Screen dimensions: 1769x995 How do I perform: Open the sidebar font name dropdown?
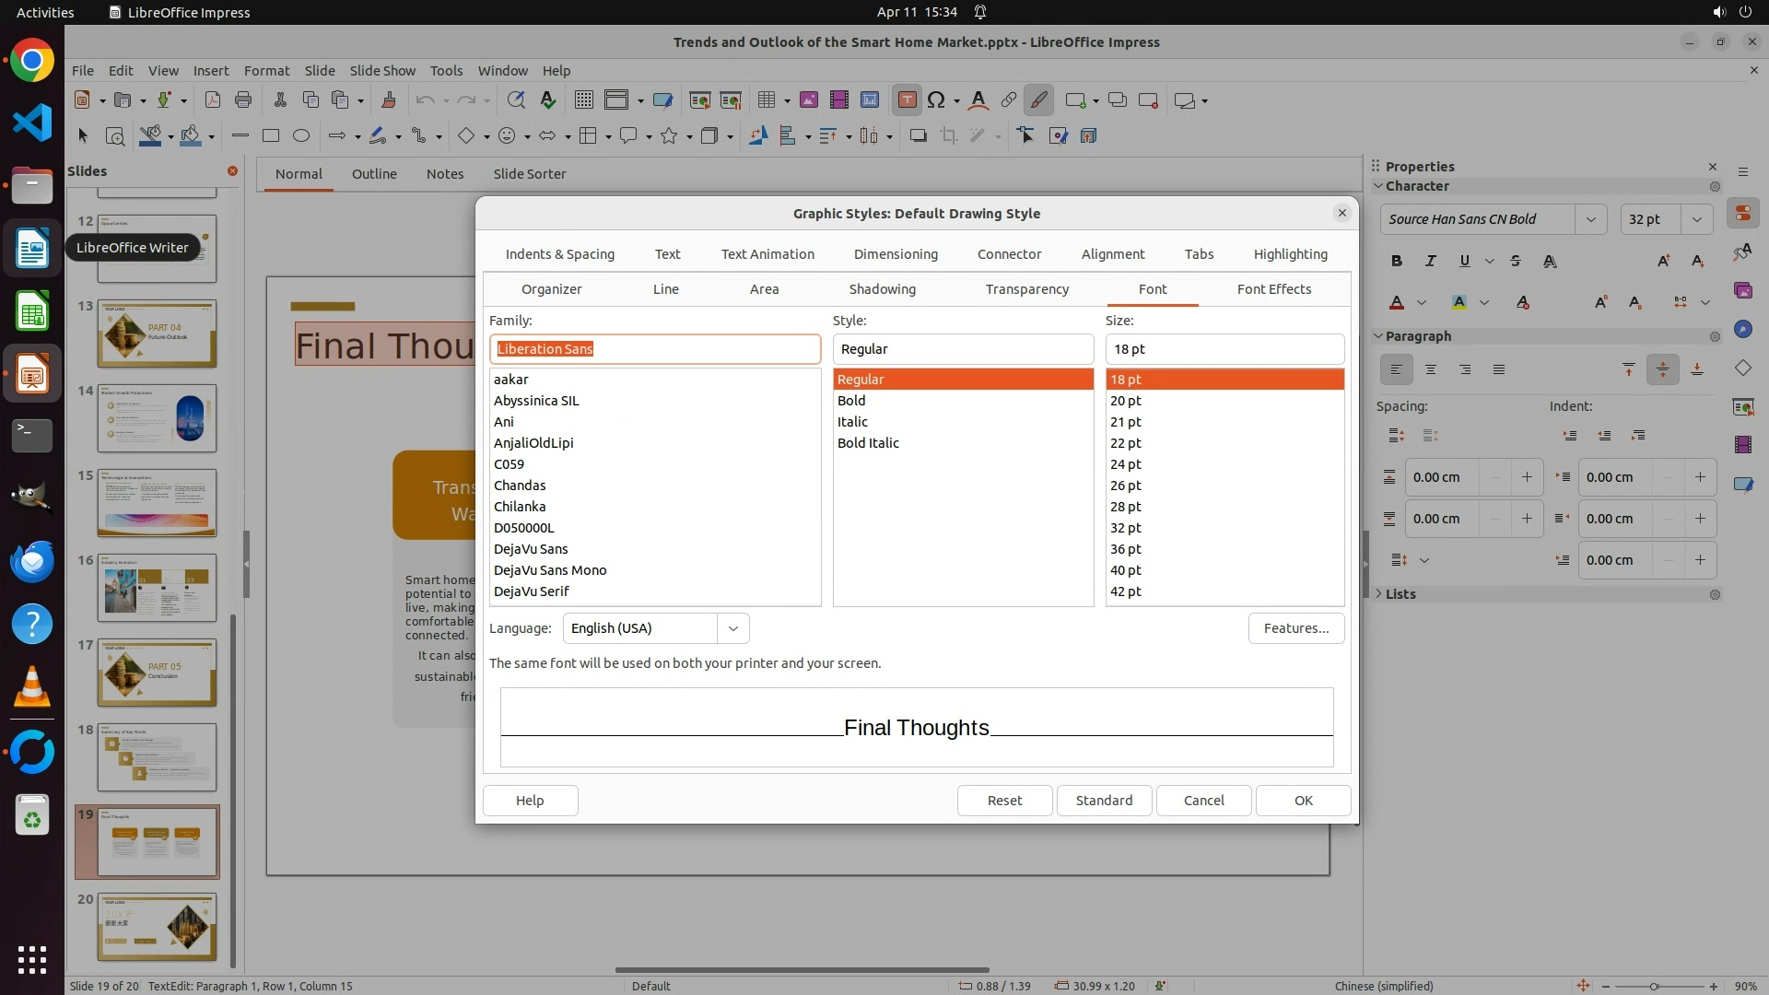point(1590,219)
